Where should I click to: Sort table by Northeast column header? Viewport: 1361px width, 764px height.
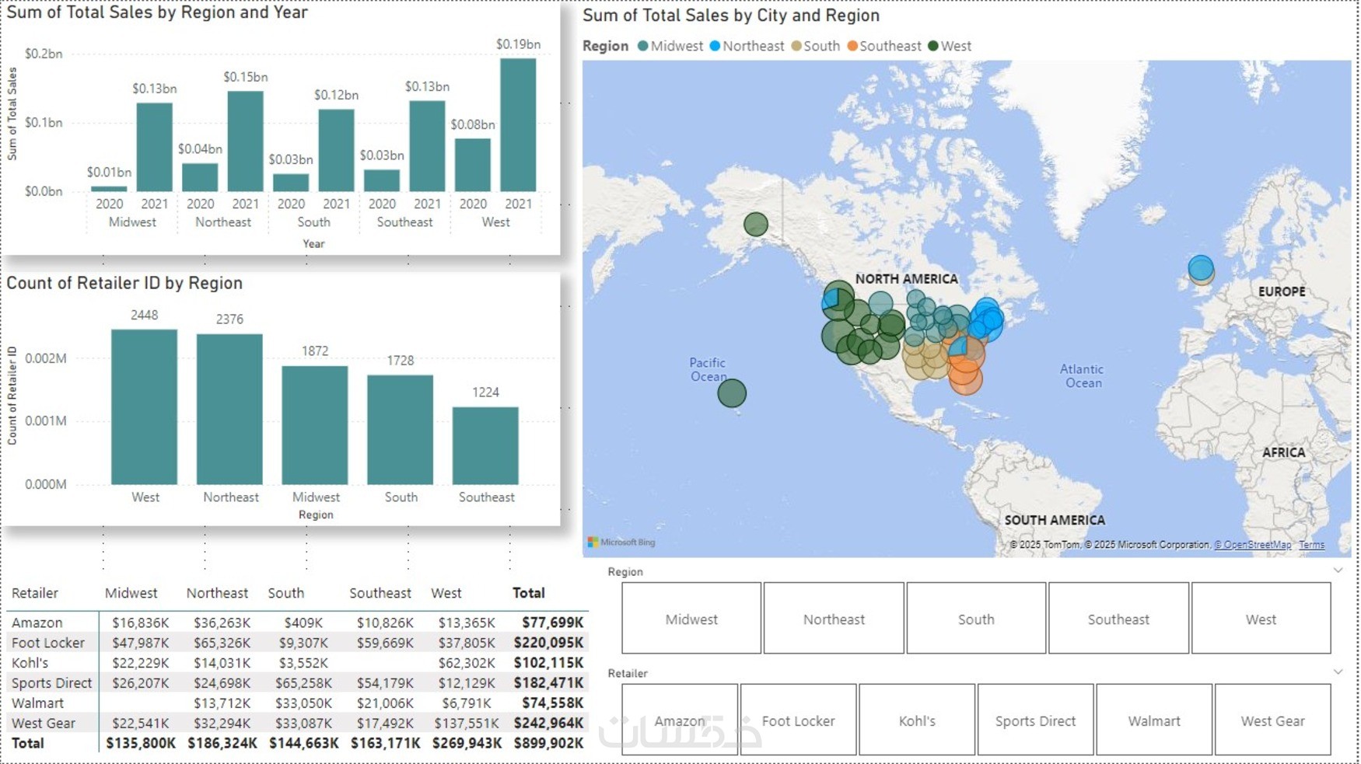tap(217, 593)
